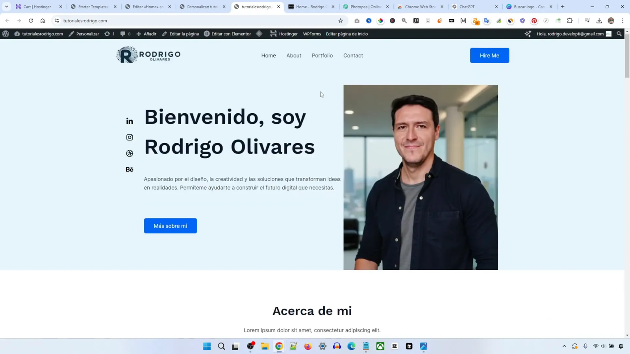
Task: Open the profile avatar dropdown in Chrome toolbar
Action: pos(611,21)
